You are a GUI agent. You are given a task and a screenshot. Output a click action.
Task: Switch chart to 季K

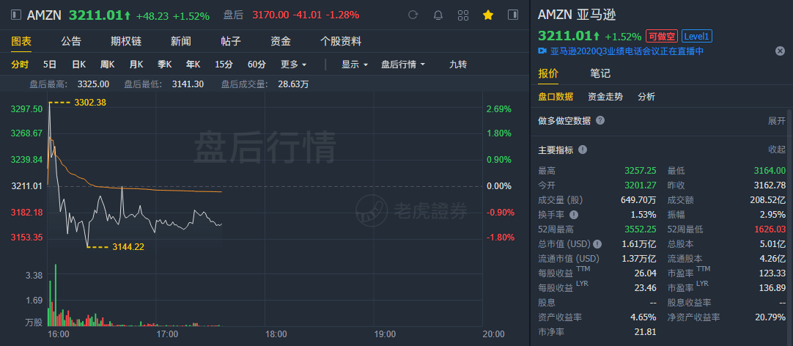(164, 65)
